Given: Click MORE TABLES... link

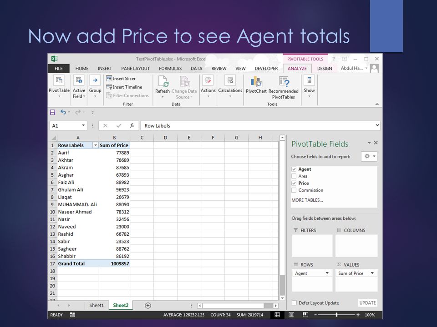Looking at the screenshot, I should 307,200.
